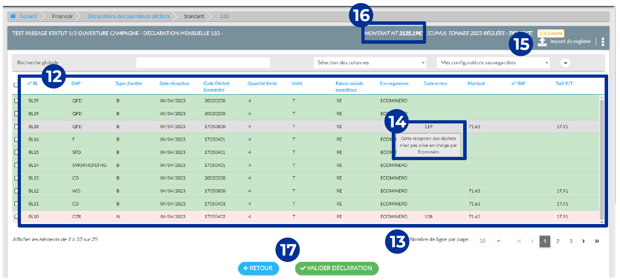Open the Financier breadcrumb item
The width and height of the screenshot is (620, 280).
point(62,16)
